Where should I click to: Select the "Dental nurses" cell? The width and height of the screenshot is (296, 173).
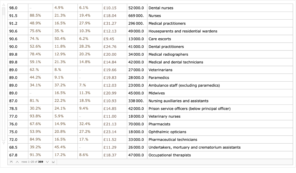coord(161,8)
